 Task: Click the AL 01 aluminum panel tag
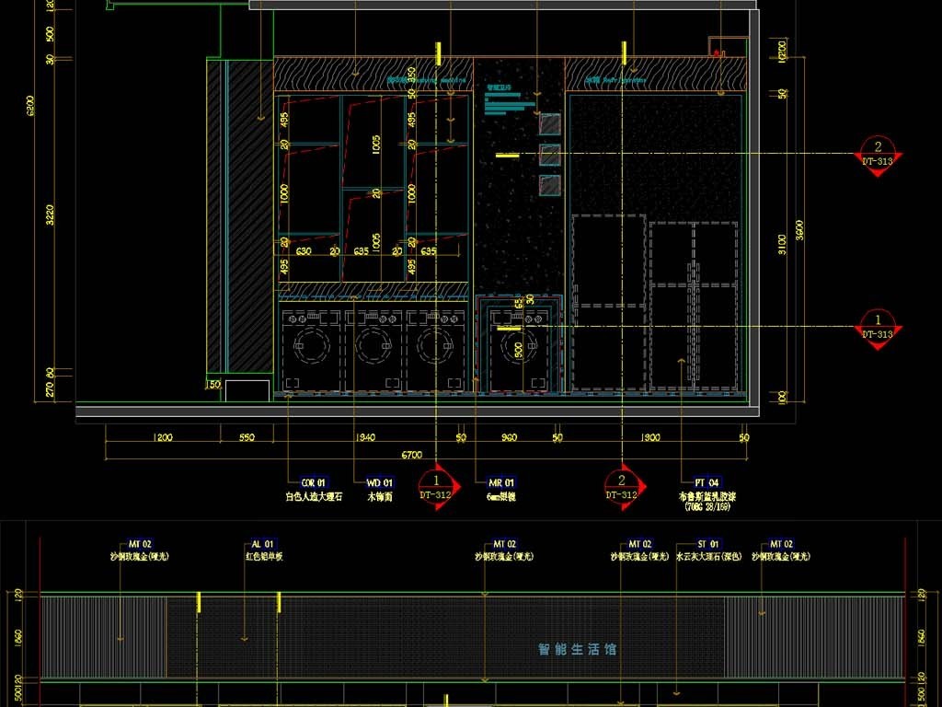pos(263,544)
